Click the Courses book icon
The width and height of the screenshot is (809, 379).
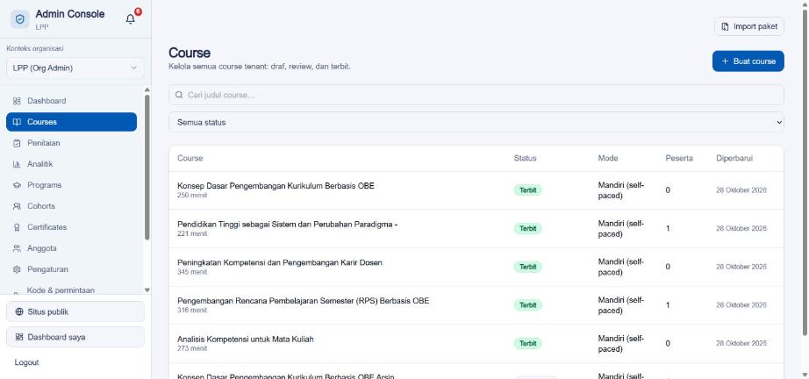pyautogui.click(x=17, y=122)
